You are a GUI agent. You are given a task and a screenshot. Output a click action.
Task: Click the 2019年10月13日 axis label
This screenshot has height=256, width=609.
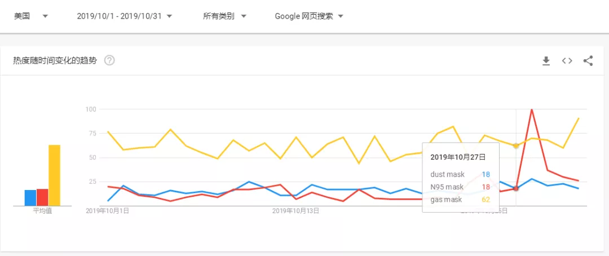(x=296, y=211)
